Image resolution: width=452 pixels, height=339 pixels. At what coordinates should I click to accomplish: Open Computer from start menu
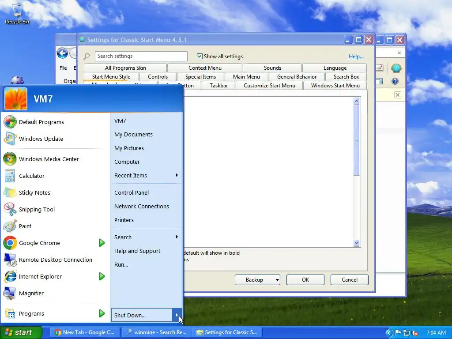coord(147,162)
